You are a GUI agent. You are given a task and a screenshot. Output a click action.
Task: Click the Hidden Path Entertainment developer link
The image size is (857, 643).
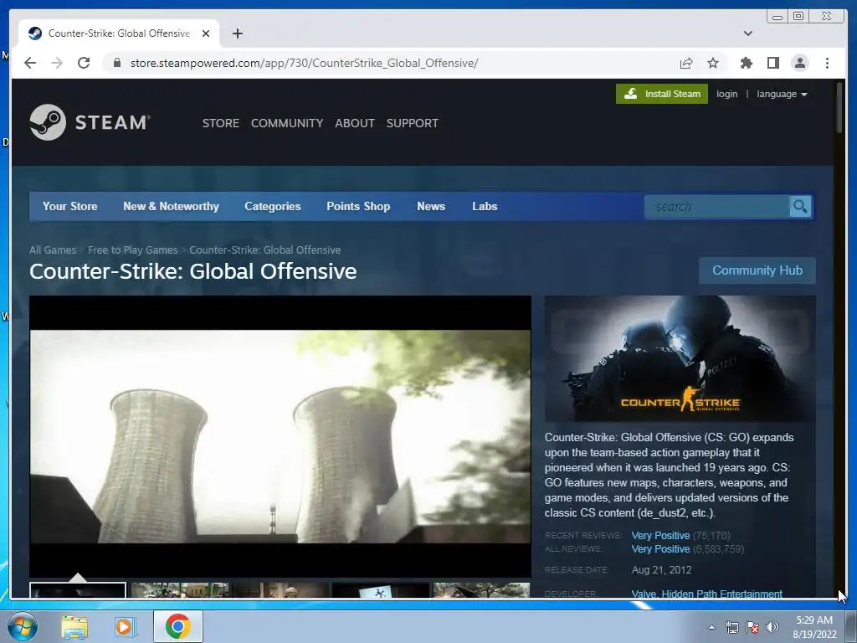(x=722, y=594)
